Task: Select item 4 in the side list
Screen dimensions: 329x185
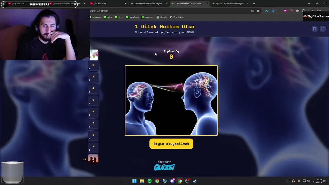Action: click(93, 89)
